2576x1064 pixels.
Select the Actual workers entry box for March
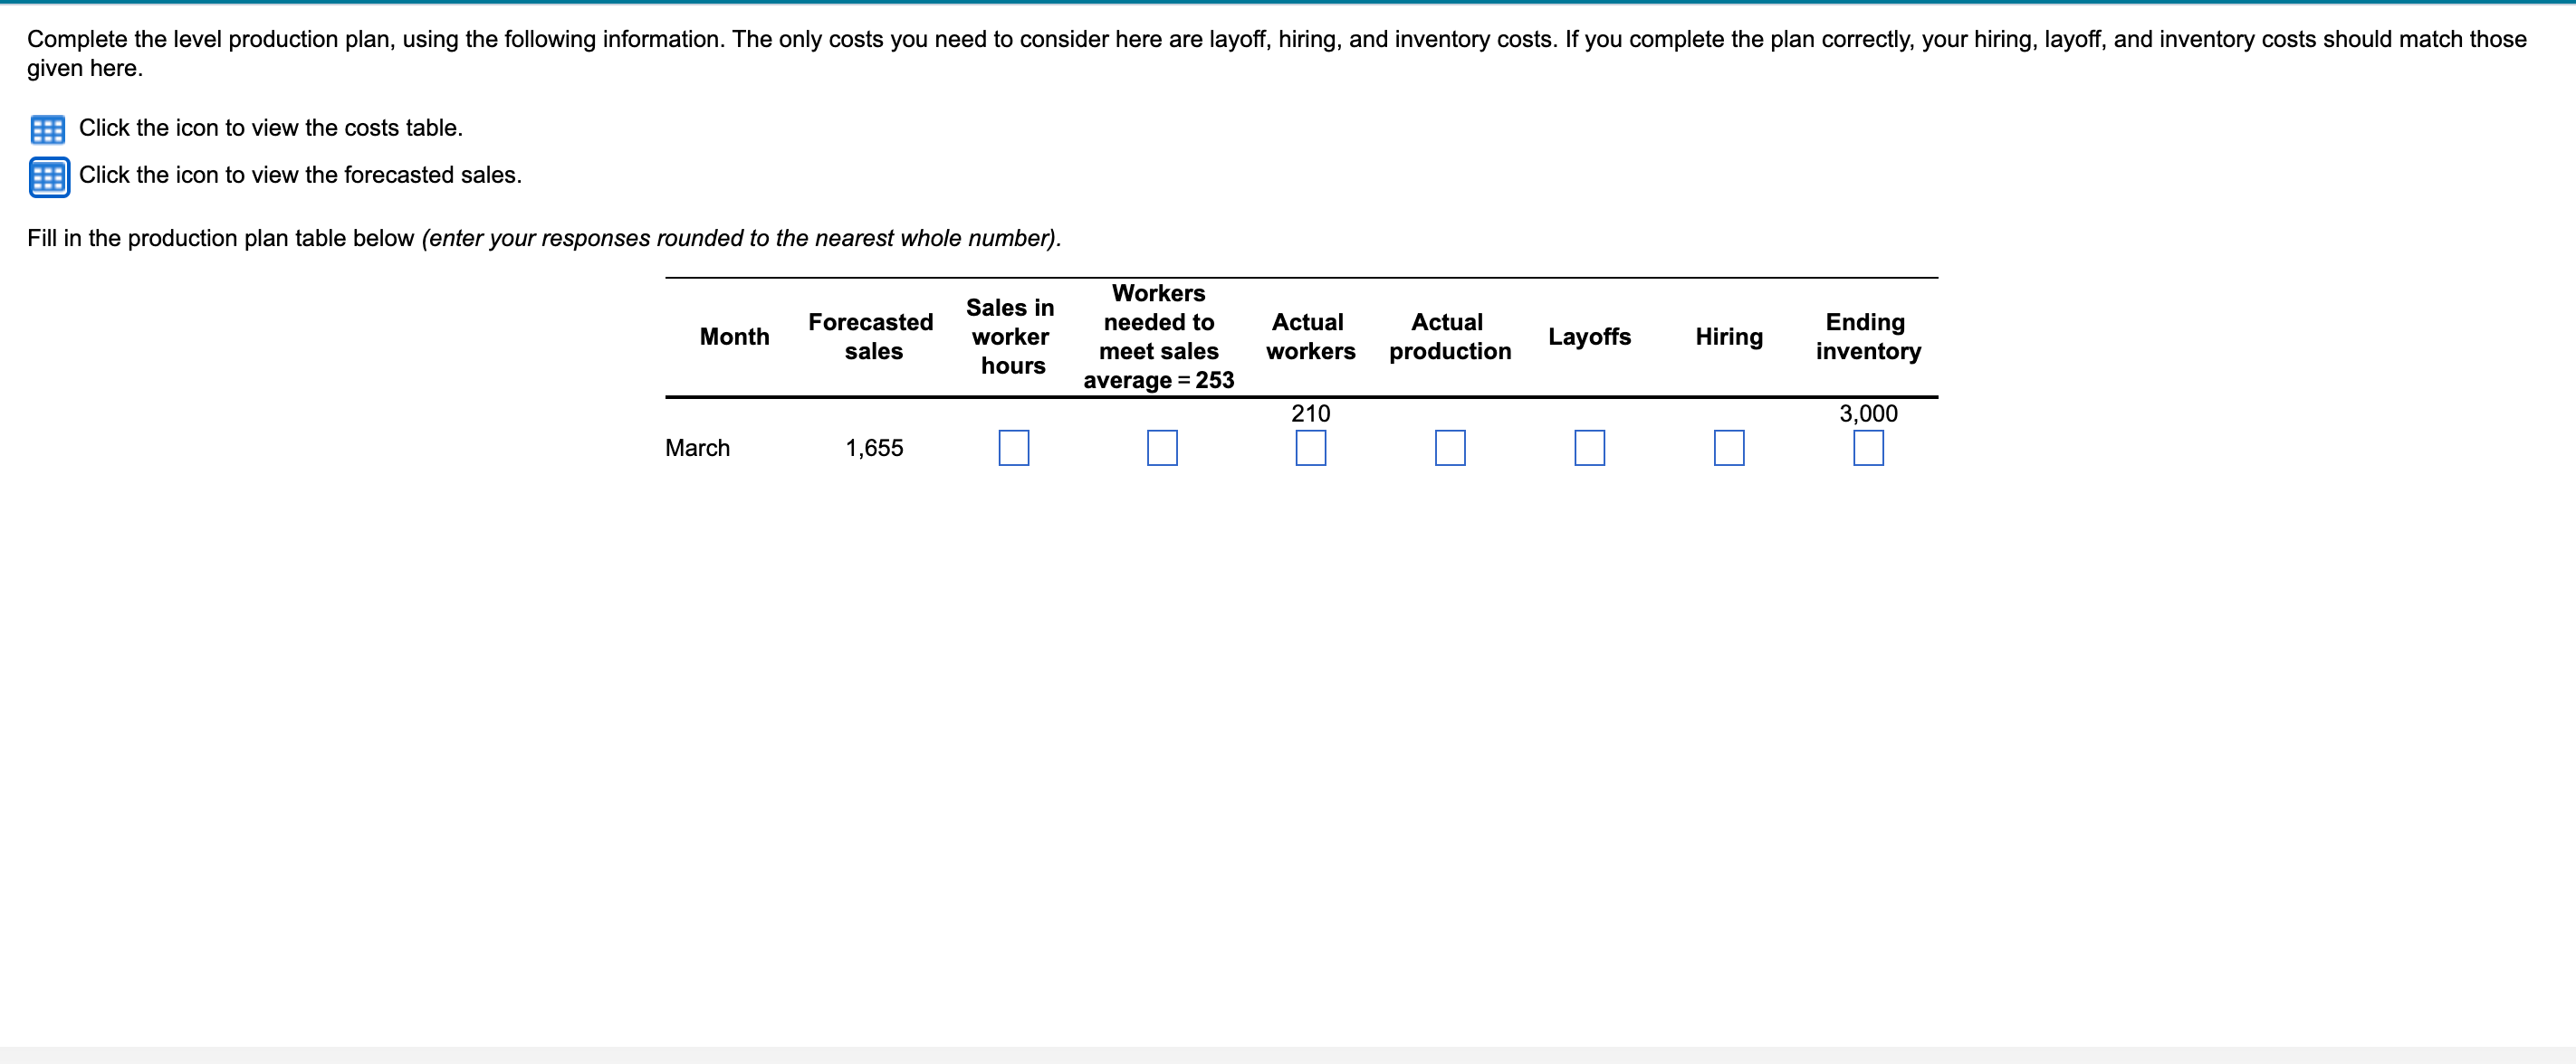pos(1310,449)
